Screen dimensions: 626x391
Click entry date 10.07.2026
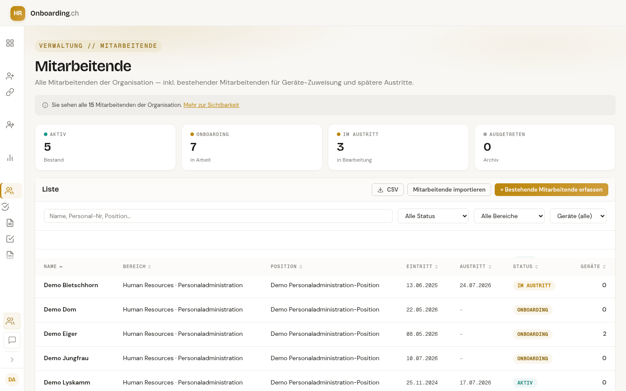(422, 359)
